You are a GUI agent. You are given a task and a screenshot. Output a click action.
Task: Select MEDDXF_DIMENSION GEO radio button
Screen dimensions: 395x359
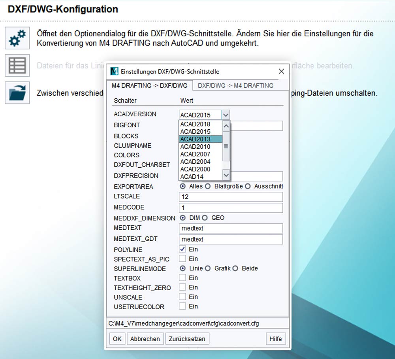pos(205,218)
